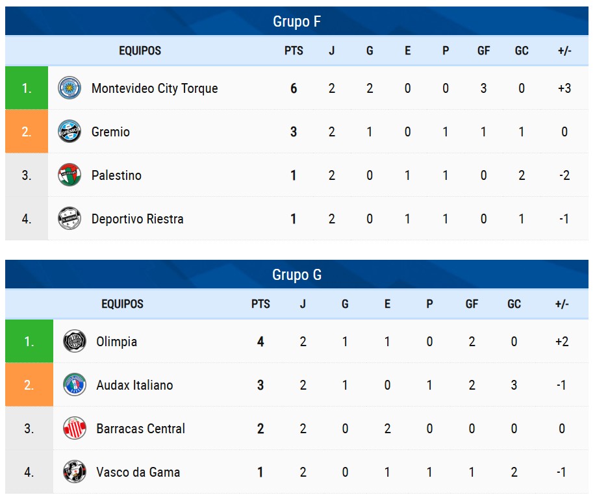Click the EQUIPOS header in Grupo G
Image resolution: width=595 pixels, height=504 pixels.
coord(123,304)
